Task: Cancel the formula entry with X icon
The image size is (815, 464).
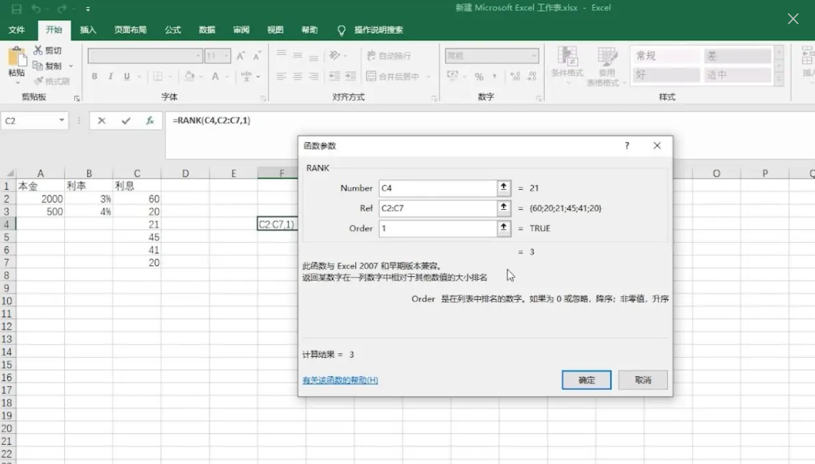Action: coord(102,121)
